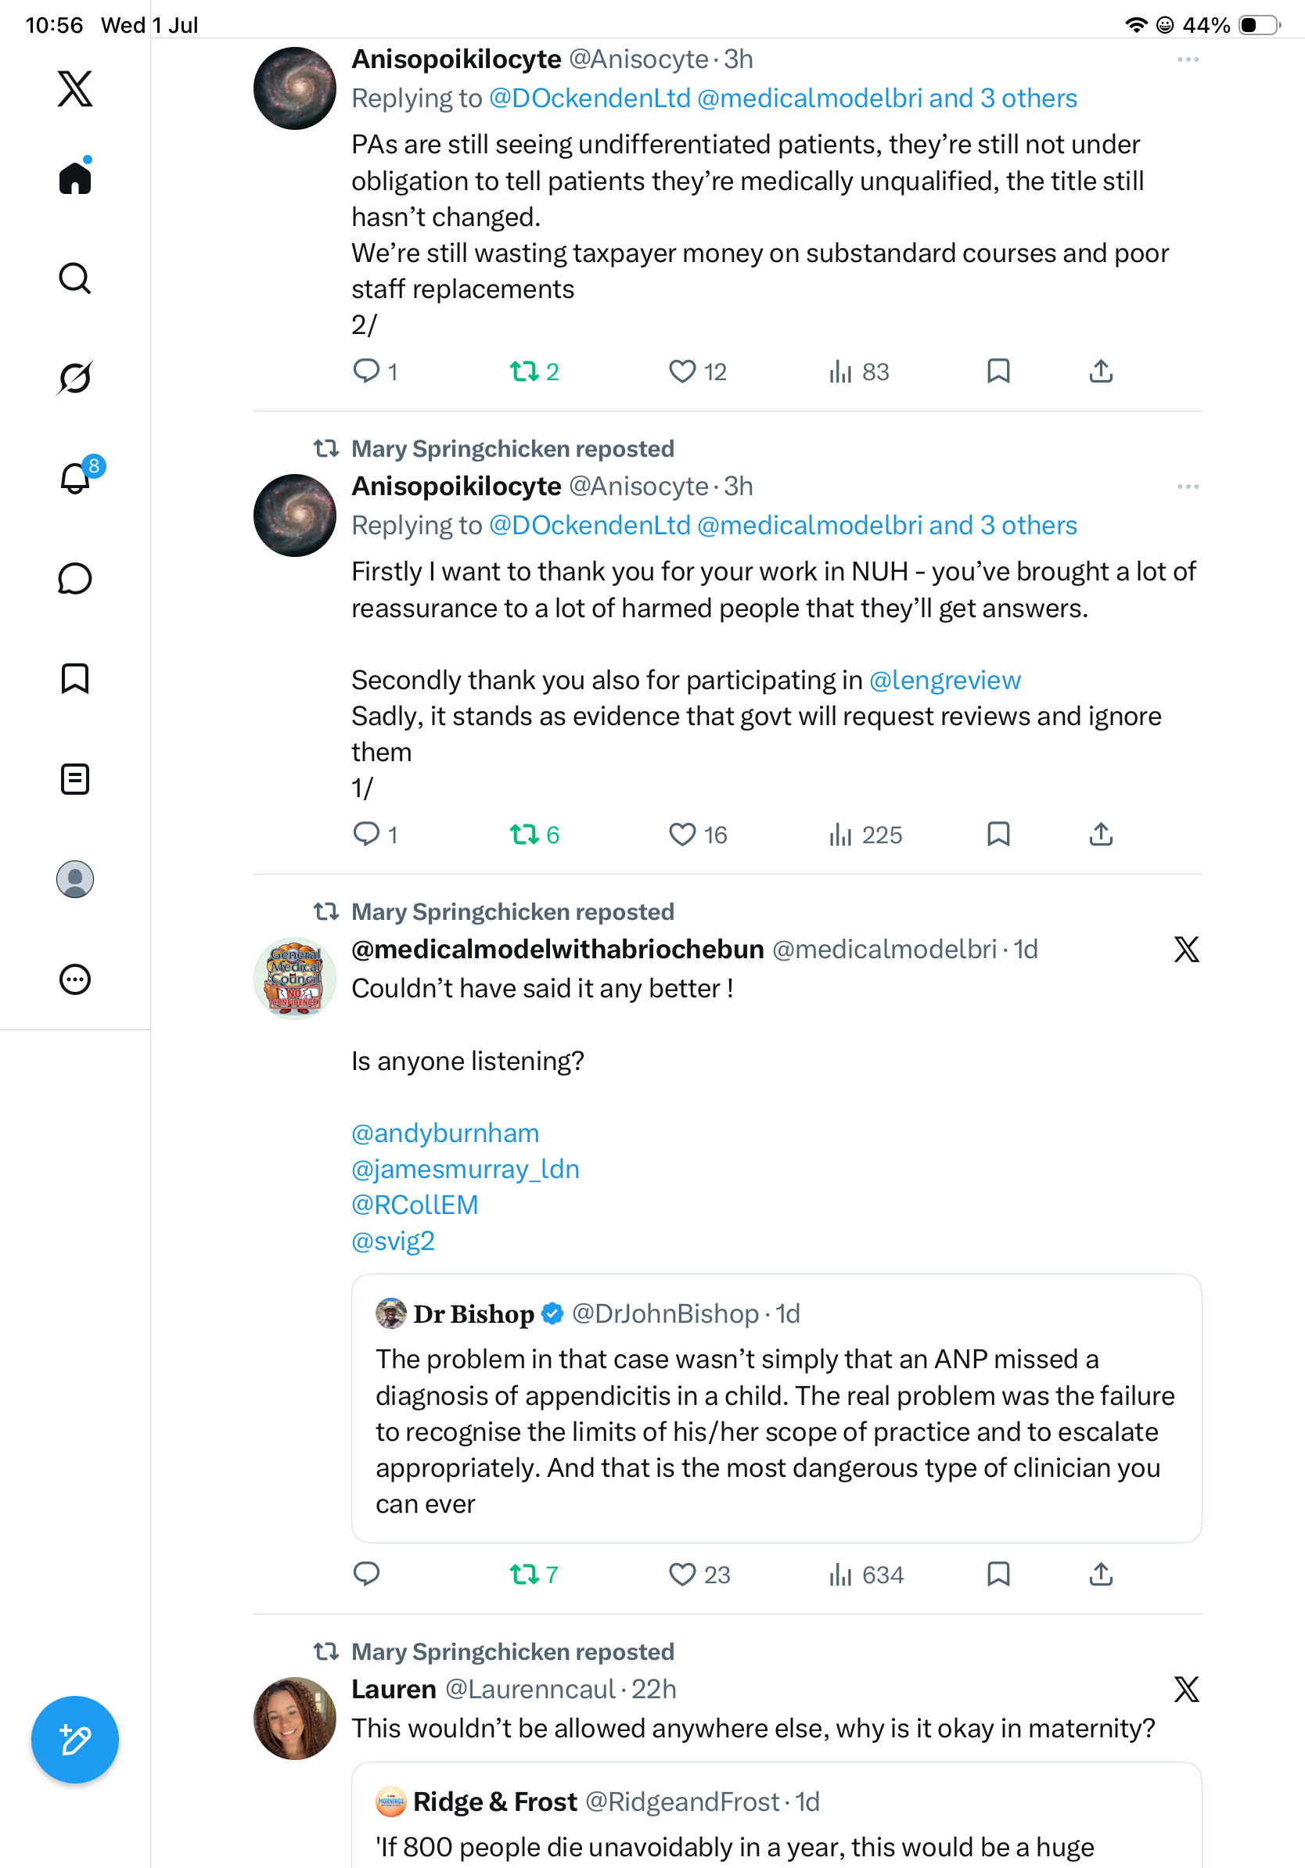Viewport: 1305px width, 1868px height.
Task: Open the profile avatar item in sidebar
Action: [x=75, y=879]
